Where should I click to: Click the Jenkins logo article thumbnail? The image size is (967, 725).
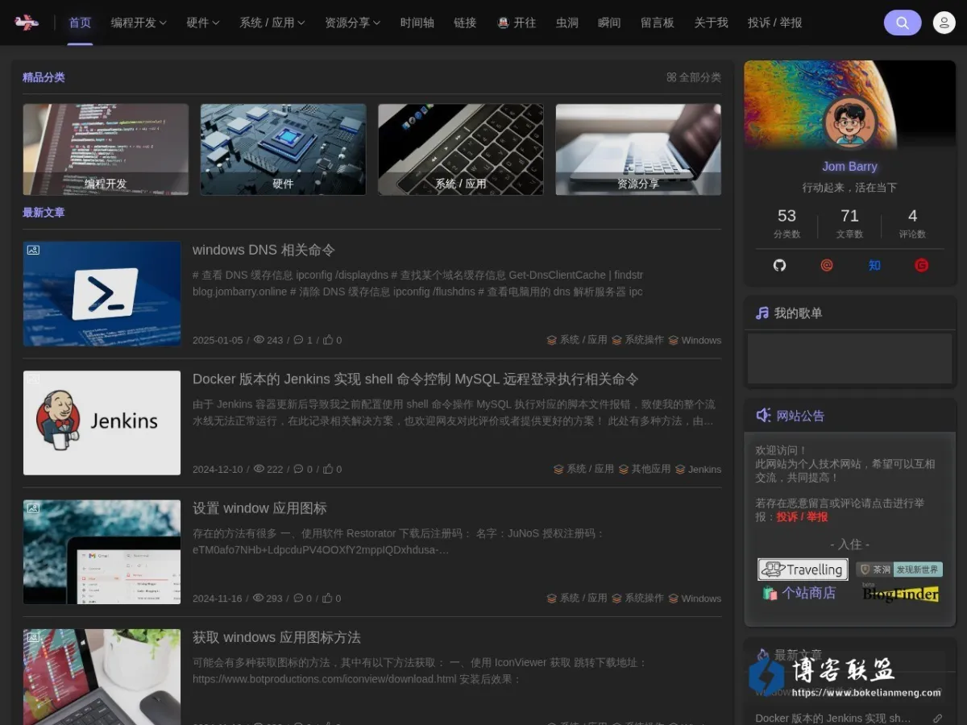(102, 423)
